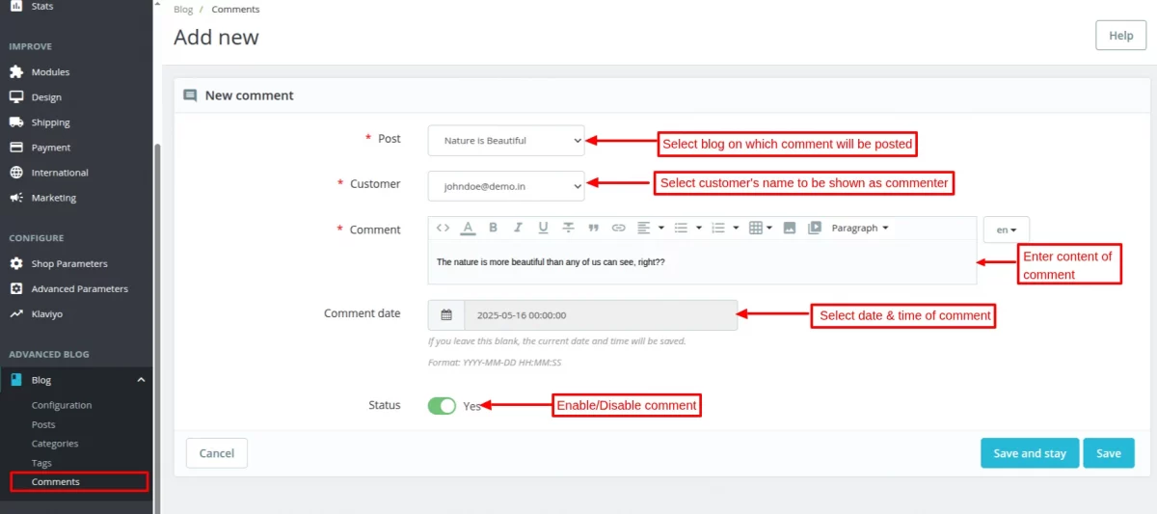Viewport: 1157px width, 514px height.
Task: Insert image in comment editor
Action: pyautogui.click(x=790, y=229)
